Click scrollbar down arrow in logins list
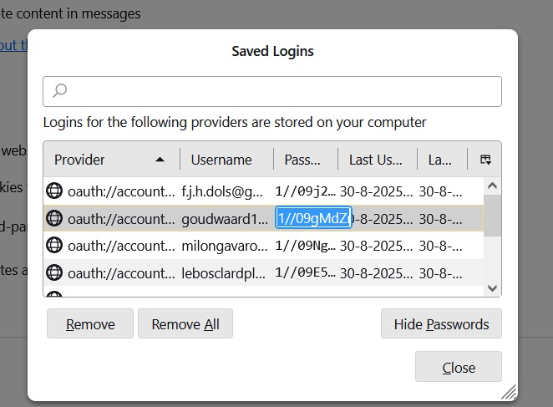Viewport: 553px width, 407px height. click(x=492, y=287)
